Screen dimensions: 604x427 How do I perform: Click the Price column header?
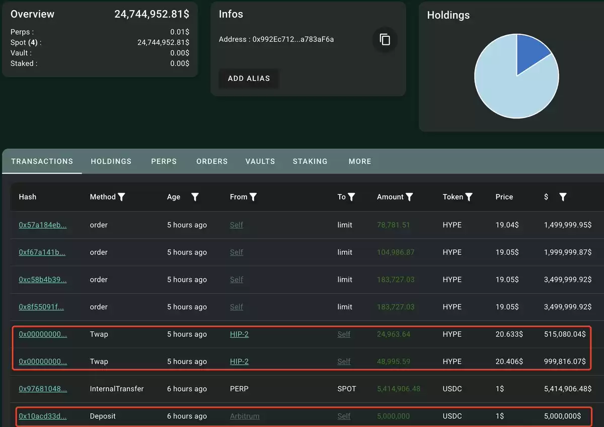click(x=504, y=197)
